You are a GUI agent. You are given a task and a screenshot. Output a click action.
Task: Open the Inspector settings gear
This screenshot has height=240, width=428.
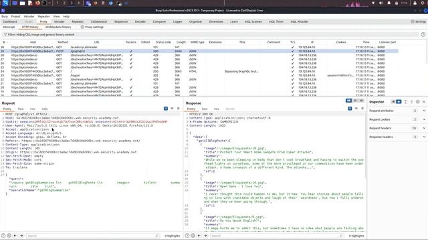pyautogui.click(x=417, y=102)
